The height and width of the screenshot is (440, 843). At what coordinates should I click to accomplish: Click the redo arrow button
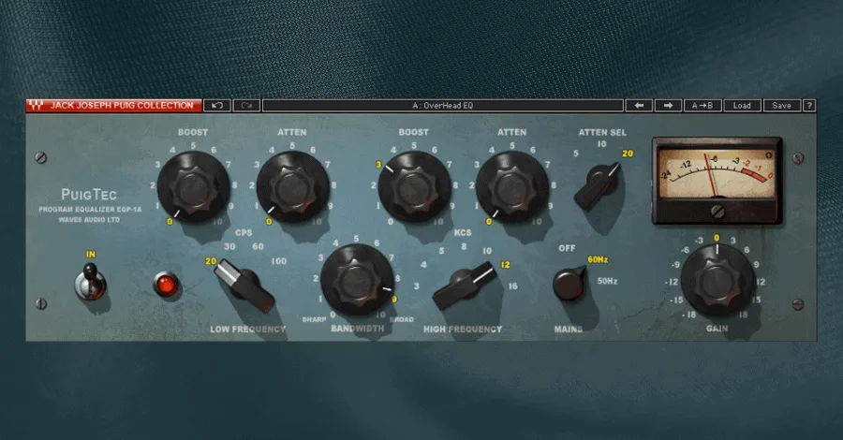tap(246, 105)
